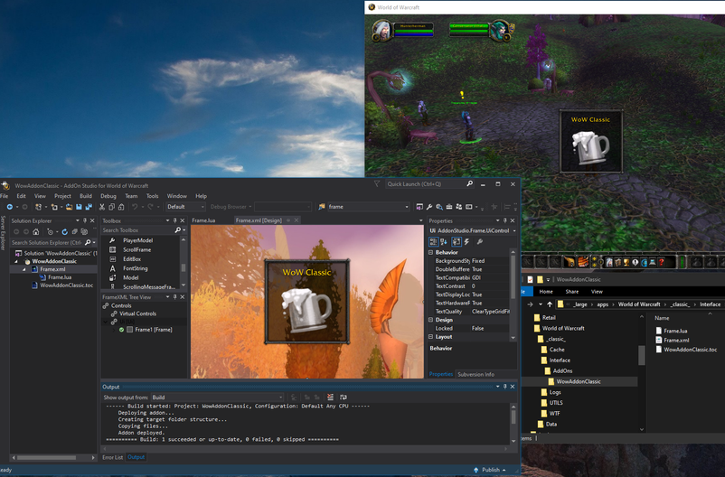This screenshot has width=725, height=477.
Task: Open the character portrait micro button in WoW
Action: pyautogui.click(x=609, y=263)
